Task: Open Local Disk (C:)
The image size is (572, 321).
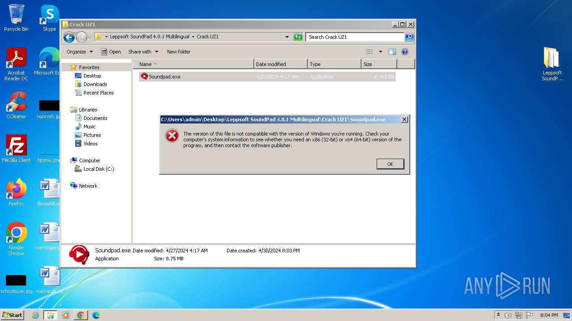Action: pos(99,169)
